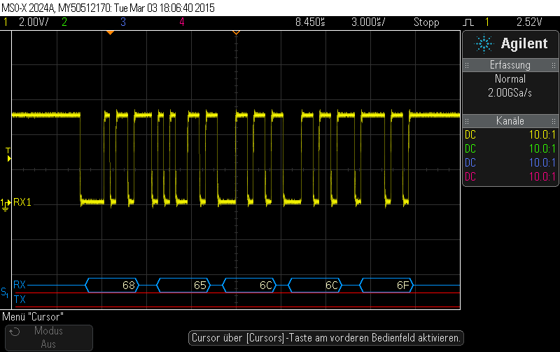This screenshot has height=352, width=560.
Task: Select channel 4 indicator in header
Action: click(x=182, y=22)
